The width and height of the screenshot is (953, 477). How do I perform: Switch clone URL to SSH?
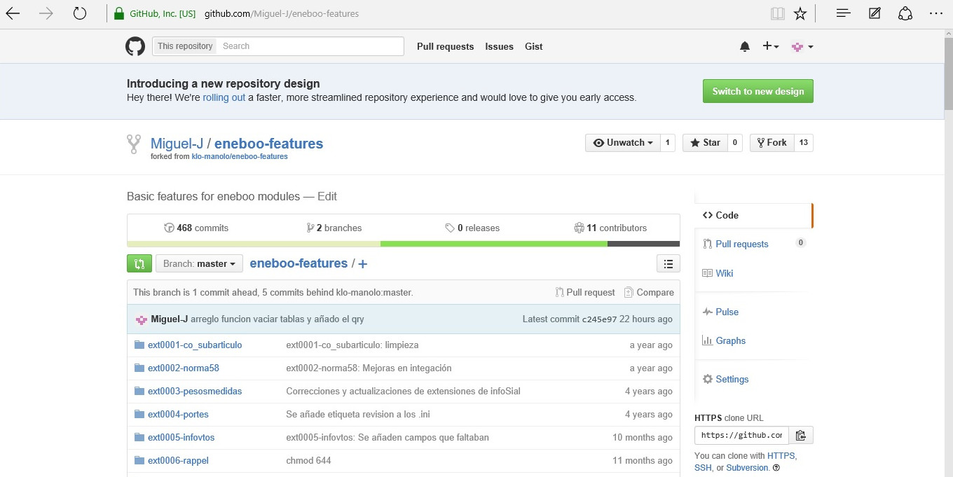click(x=703, y=468)
